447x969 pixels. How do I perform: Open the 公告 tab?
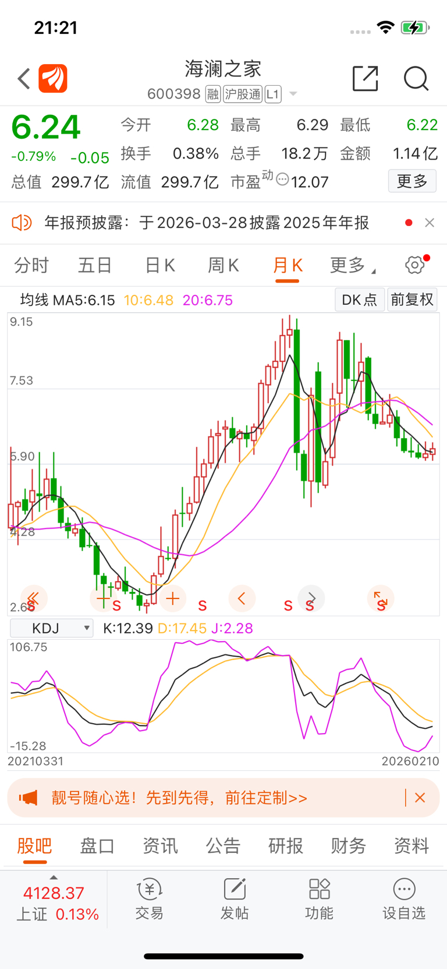tap(223, 845)
